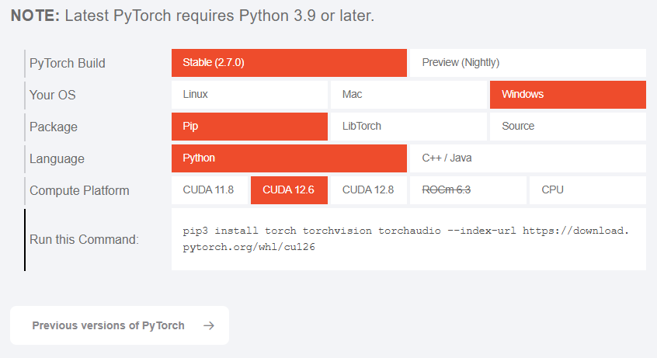Select CPU compute platform
This screenshot has height=358, width=657.
pyautogui.click(x=587, y=190)
